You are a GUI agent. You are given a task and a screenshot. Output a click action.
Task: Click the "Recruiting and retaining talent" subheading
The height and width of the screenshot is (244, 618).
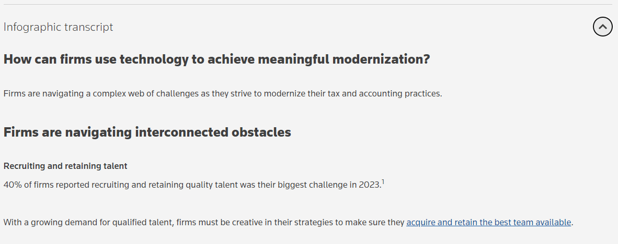65,166
